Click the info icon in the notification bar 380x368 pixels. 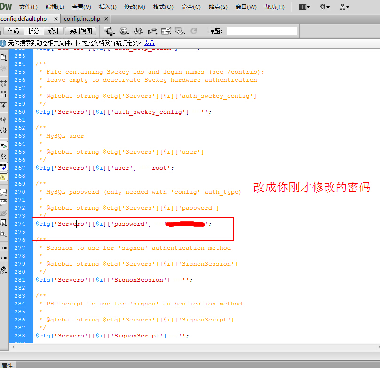(3, 43)
